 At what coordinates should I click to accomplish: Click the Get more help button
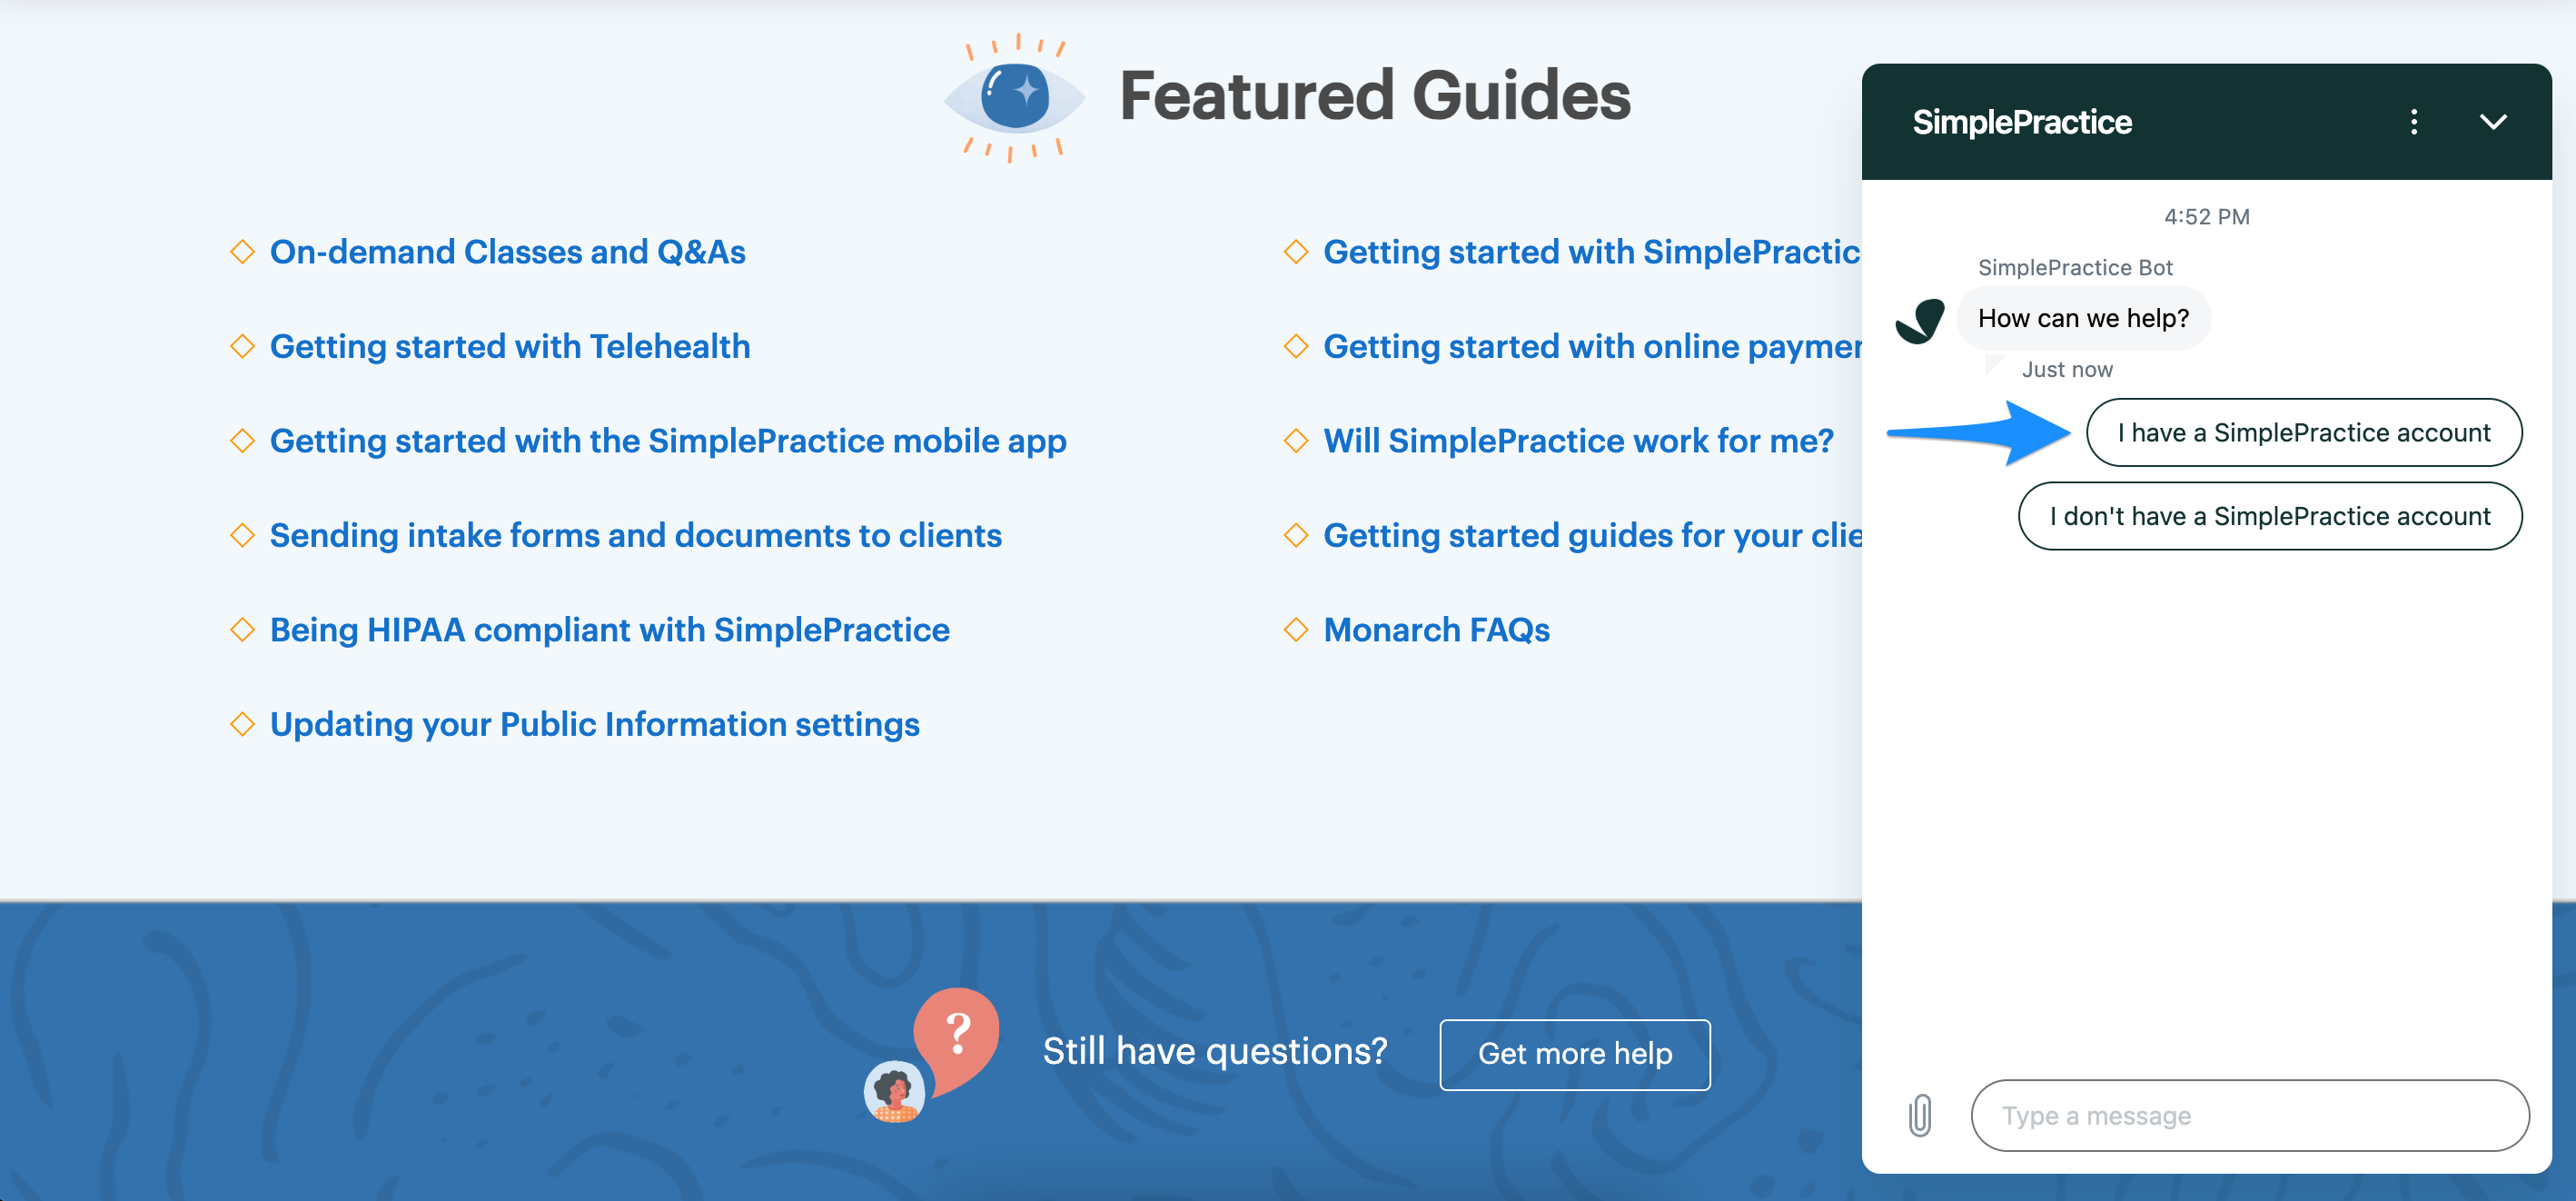pos(1574,1053)
